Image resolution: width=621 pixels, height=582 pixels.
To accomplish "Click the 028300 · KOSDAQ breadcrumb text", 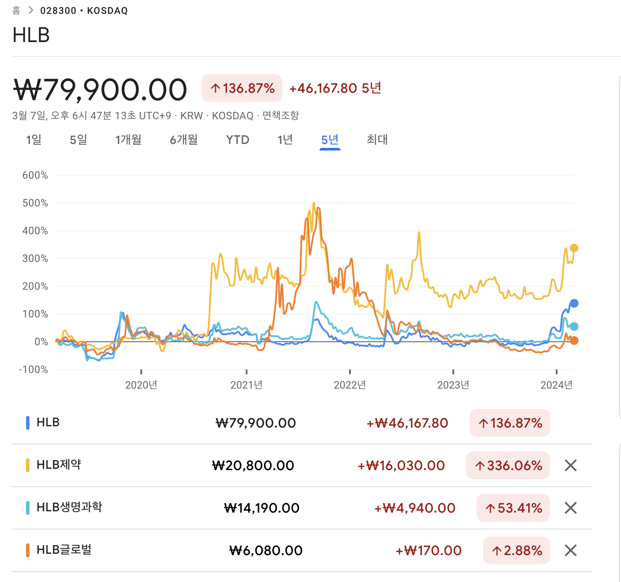I will [x=84, y=10].
